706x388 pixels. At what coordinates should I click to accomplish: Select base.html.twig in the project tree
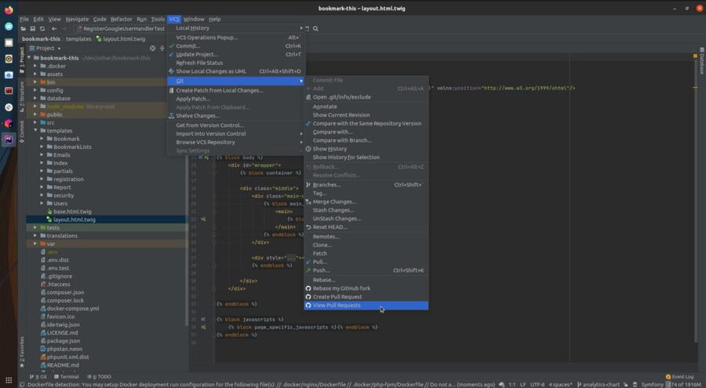click(x=72, y=212)
